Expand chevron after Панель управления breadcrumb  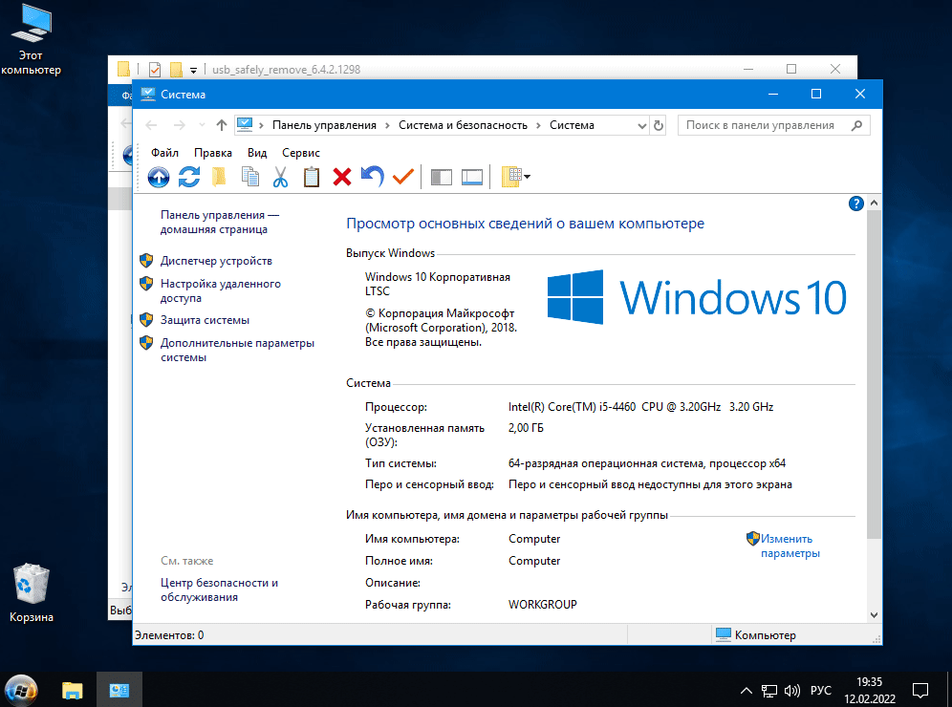click(x=387, y=125)
